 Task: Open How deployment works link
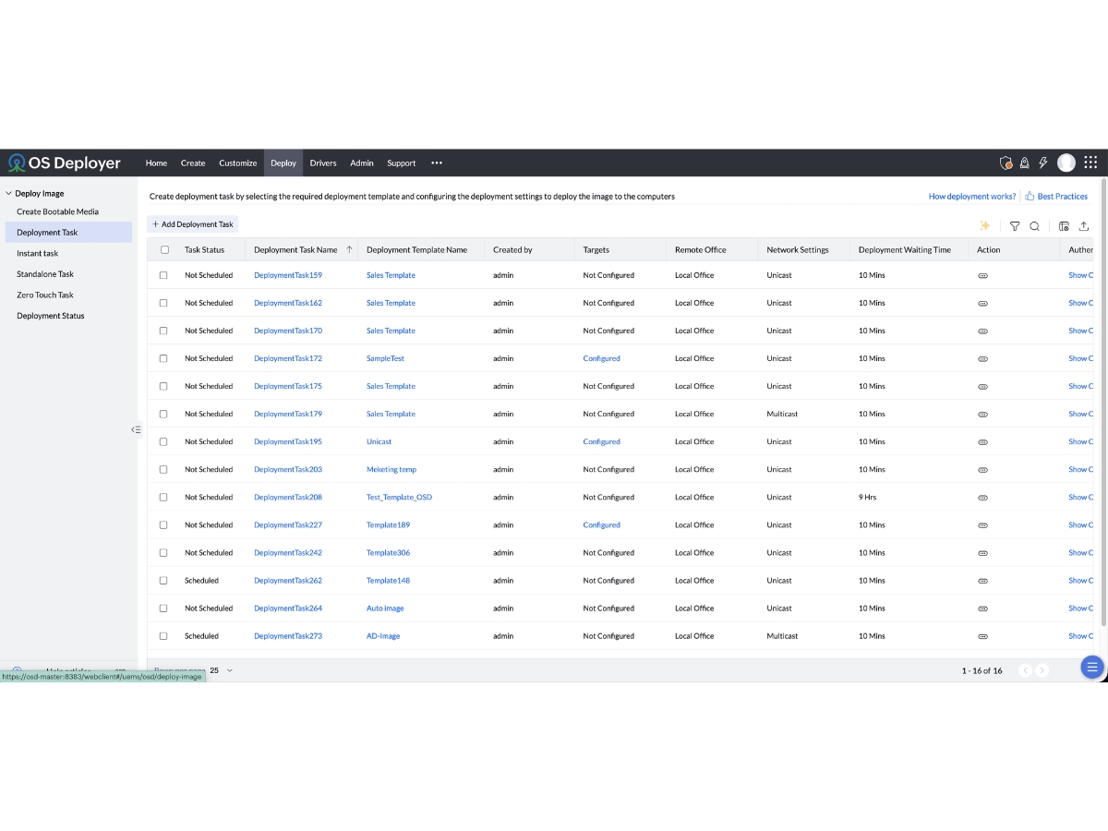click(972, 197)
